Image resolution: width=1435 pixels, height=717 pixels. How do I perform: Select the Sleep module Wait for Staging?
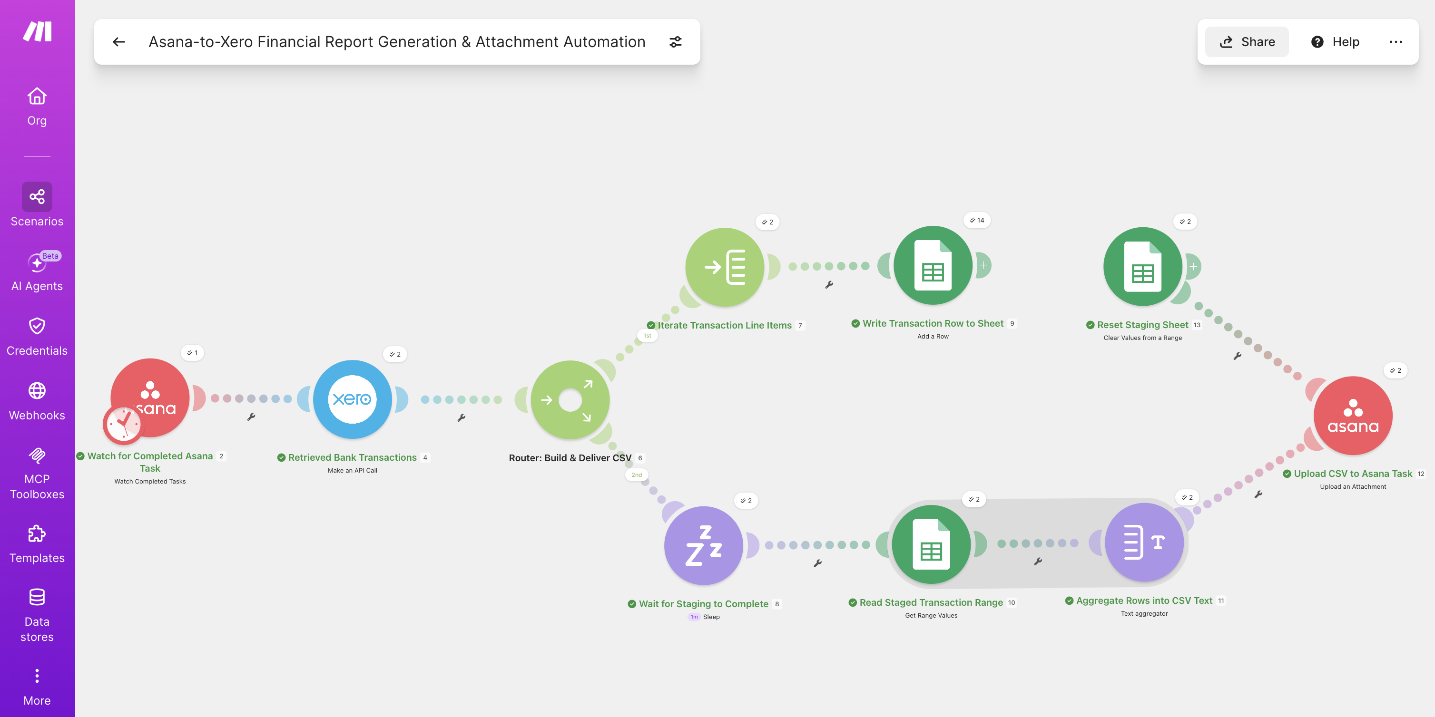(704, 545)
